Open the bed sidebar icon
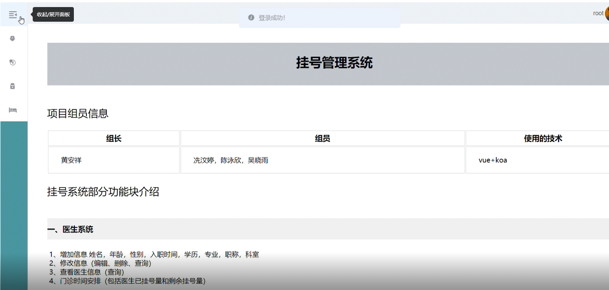The image size is (609, 290). (13, 110)
